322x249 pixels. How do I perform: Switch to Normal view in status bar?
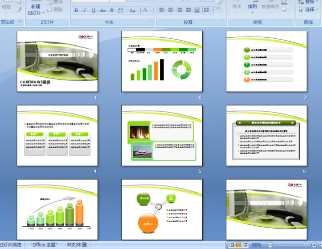tap(231, 245)
